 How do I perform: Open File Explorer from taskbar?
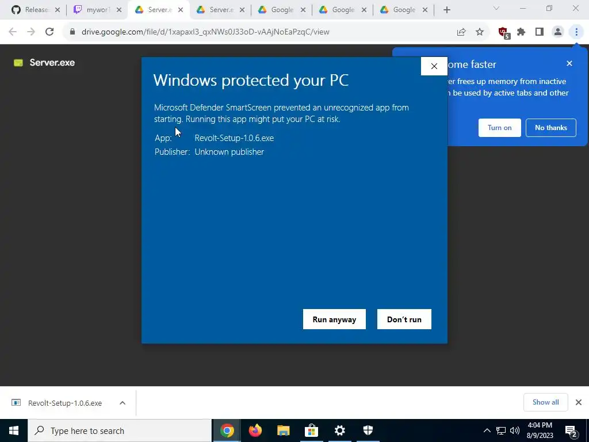click(283, 430)
